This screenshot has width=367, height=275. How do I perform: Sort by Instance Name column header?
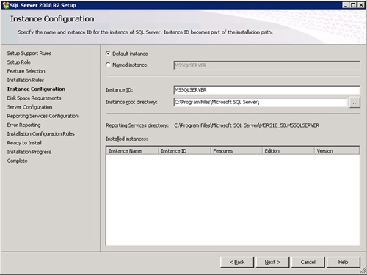(x=132, y=151)
